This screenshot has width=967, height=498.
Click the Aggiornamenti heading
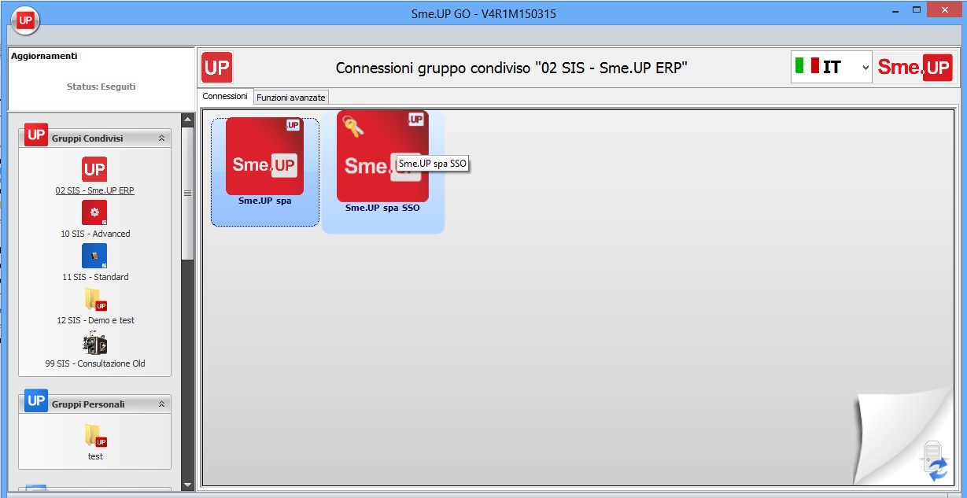(x=44, y=56)
